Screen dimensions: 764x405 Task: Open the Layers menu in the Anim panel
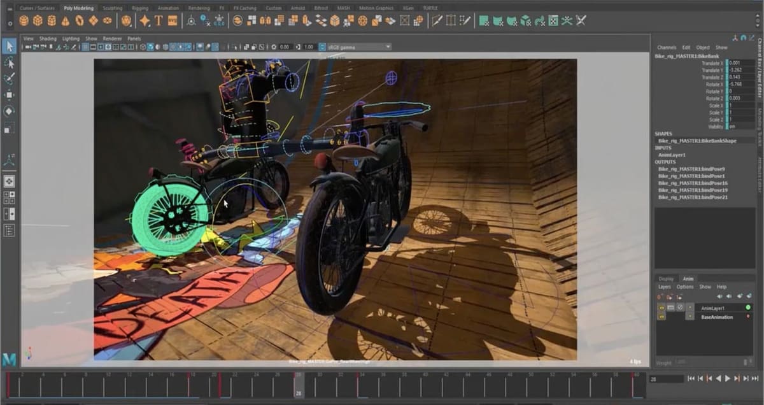pyautogui.click(x=665, y=287)
